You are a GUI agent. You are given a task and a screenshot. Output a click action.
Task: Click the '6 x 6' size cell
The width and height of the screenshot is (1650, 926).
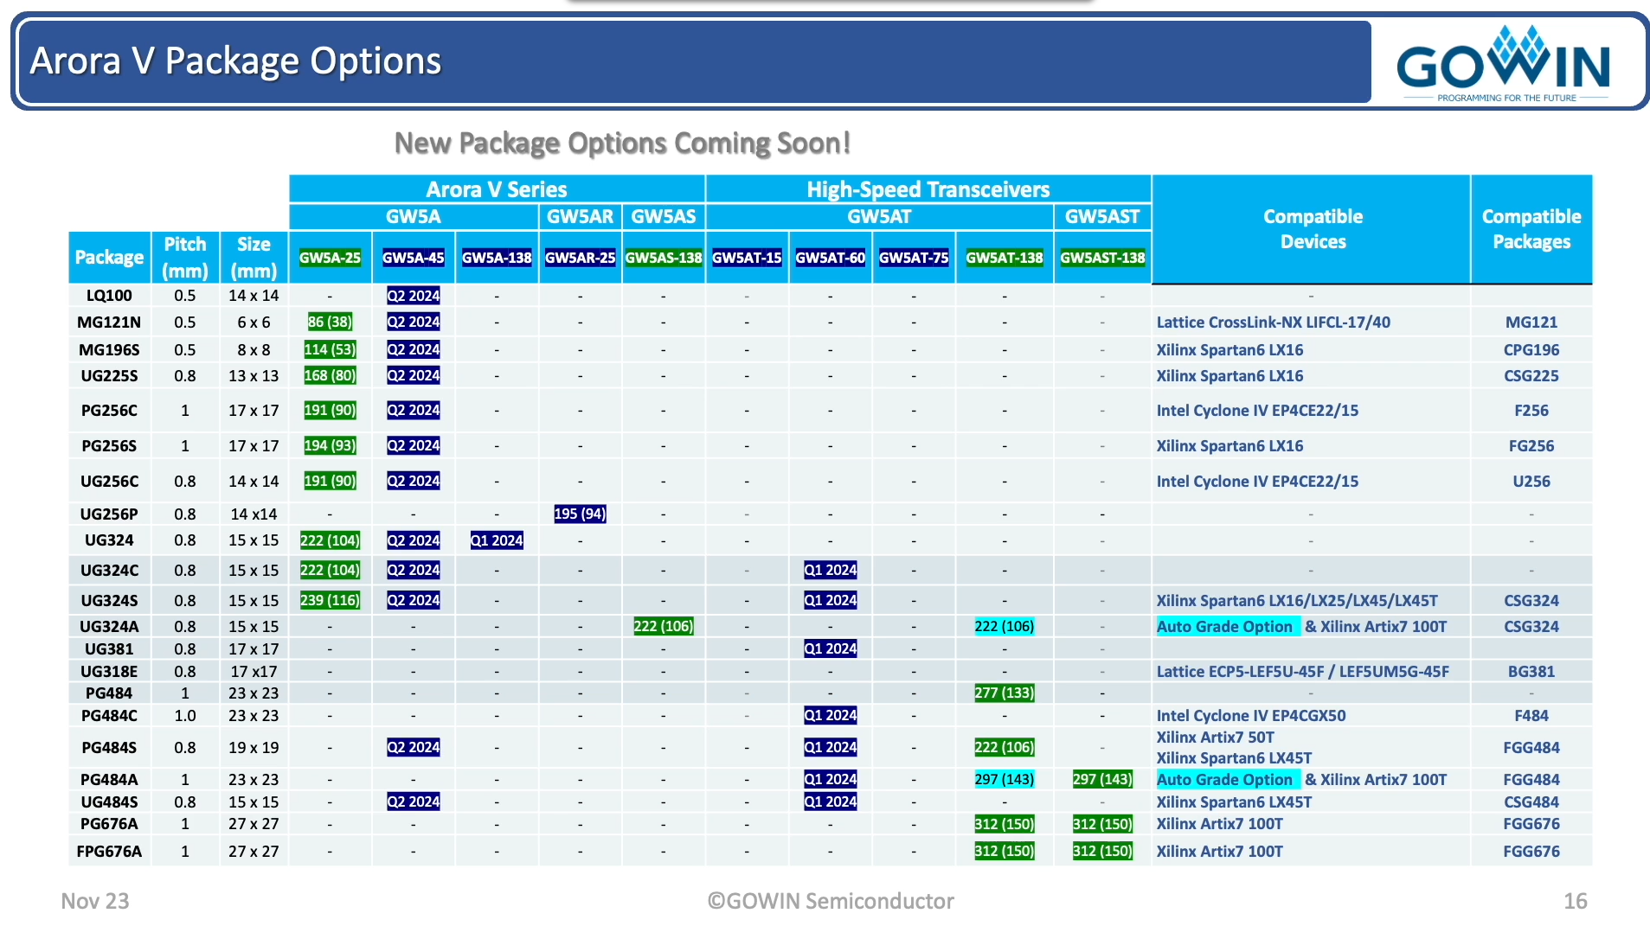254,323
